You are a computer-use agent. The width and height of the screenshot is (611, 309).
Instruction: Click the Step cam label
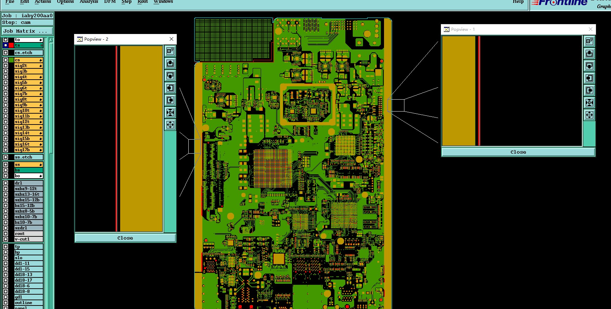[27, 22]
